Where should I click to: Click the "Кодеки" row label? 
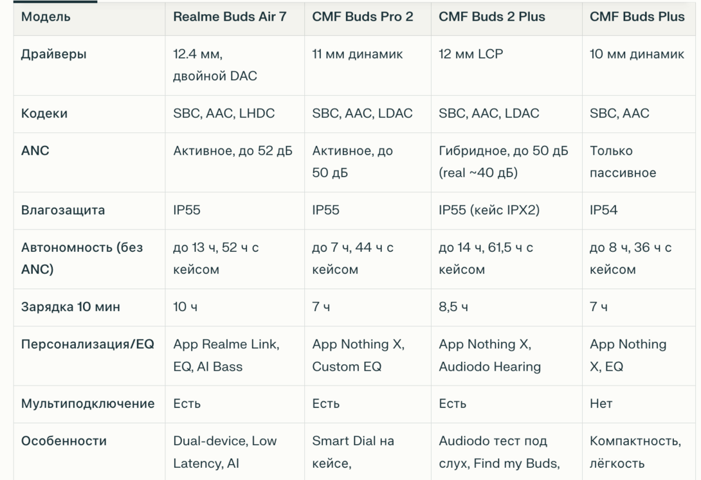tap(44, 114)
